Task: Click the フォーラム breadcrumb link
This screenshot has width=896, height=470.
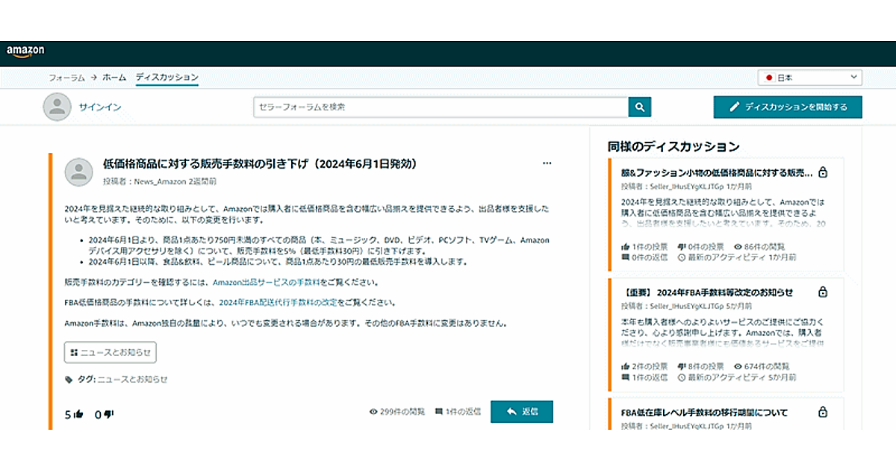Action: click(x=66, y=78)
